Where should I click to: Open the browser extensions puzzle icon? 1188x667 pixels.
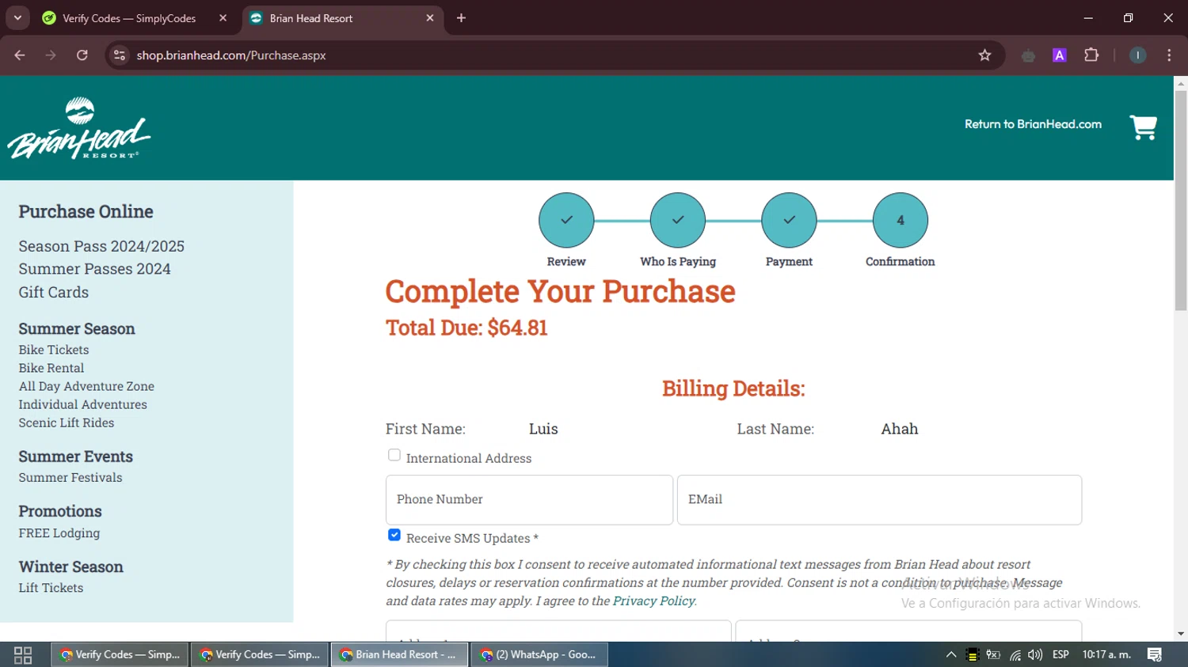(x=1091, y=55)
